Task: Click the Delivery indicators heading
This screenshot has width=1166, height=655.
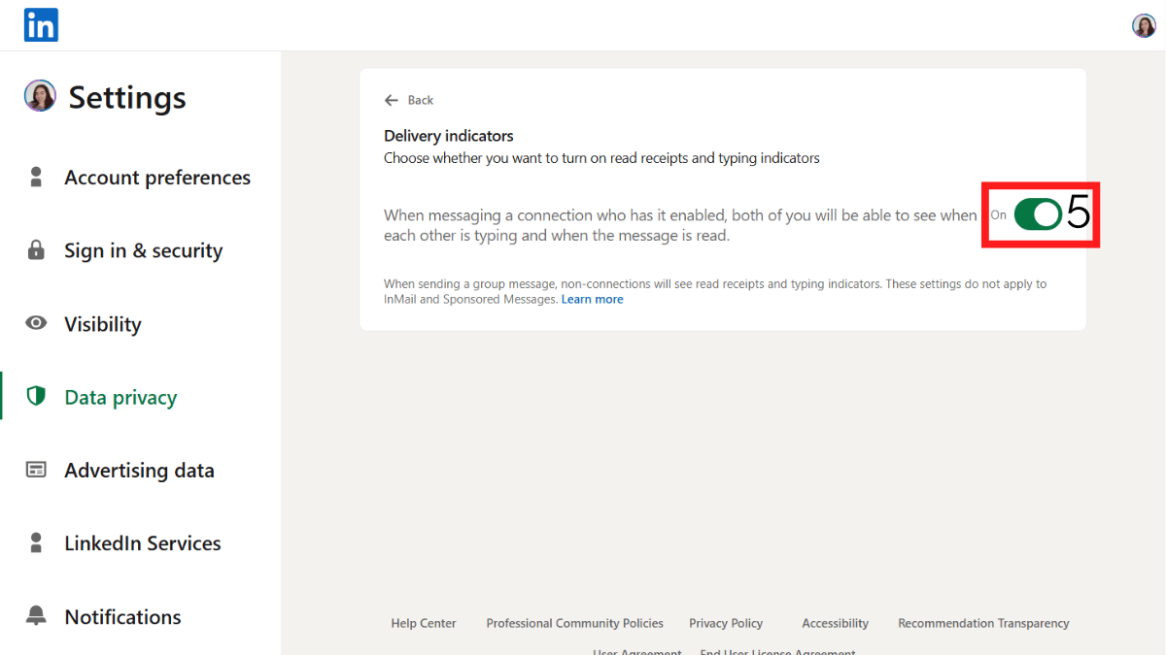Action: [x=449, y=136]
